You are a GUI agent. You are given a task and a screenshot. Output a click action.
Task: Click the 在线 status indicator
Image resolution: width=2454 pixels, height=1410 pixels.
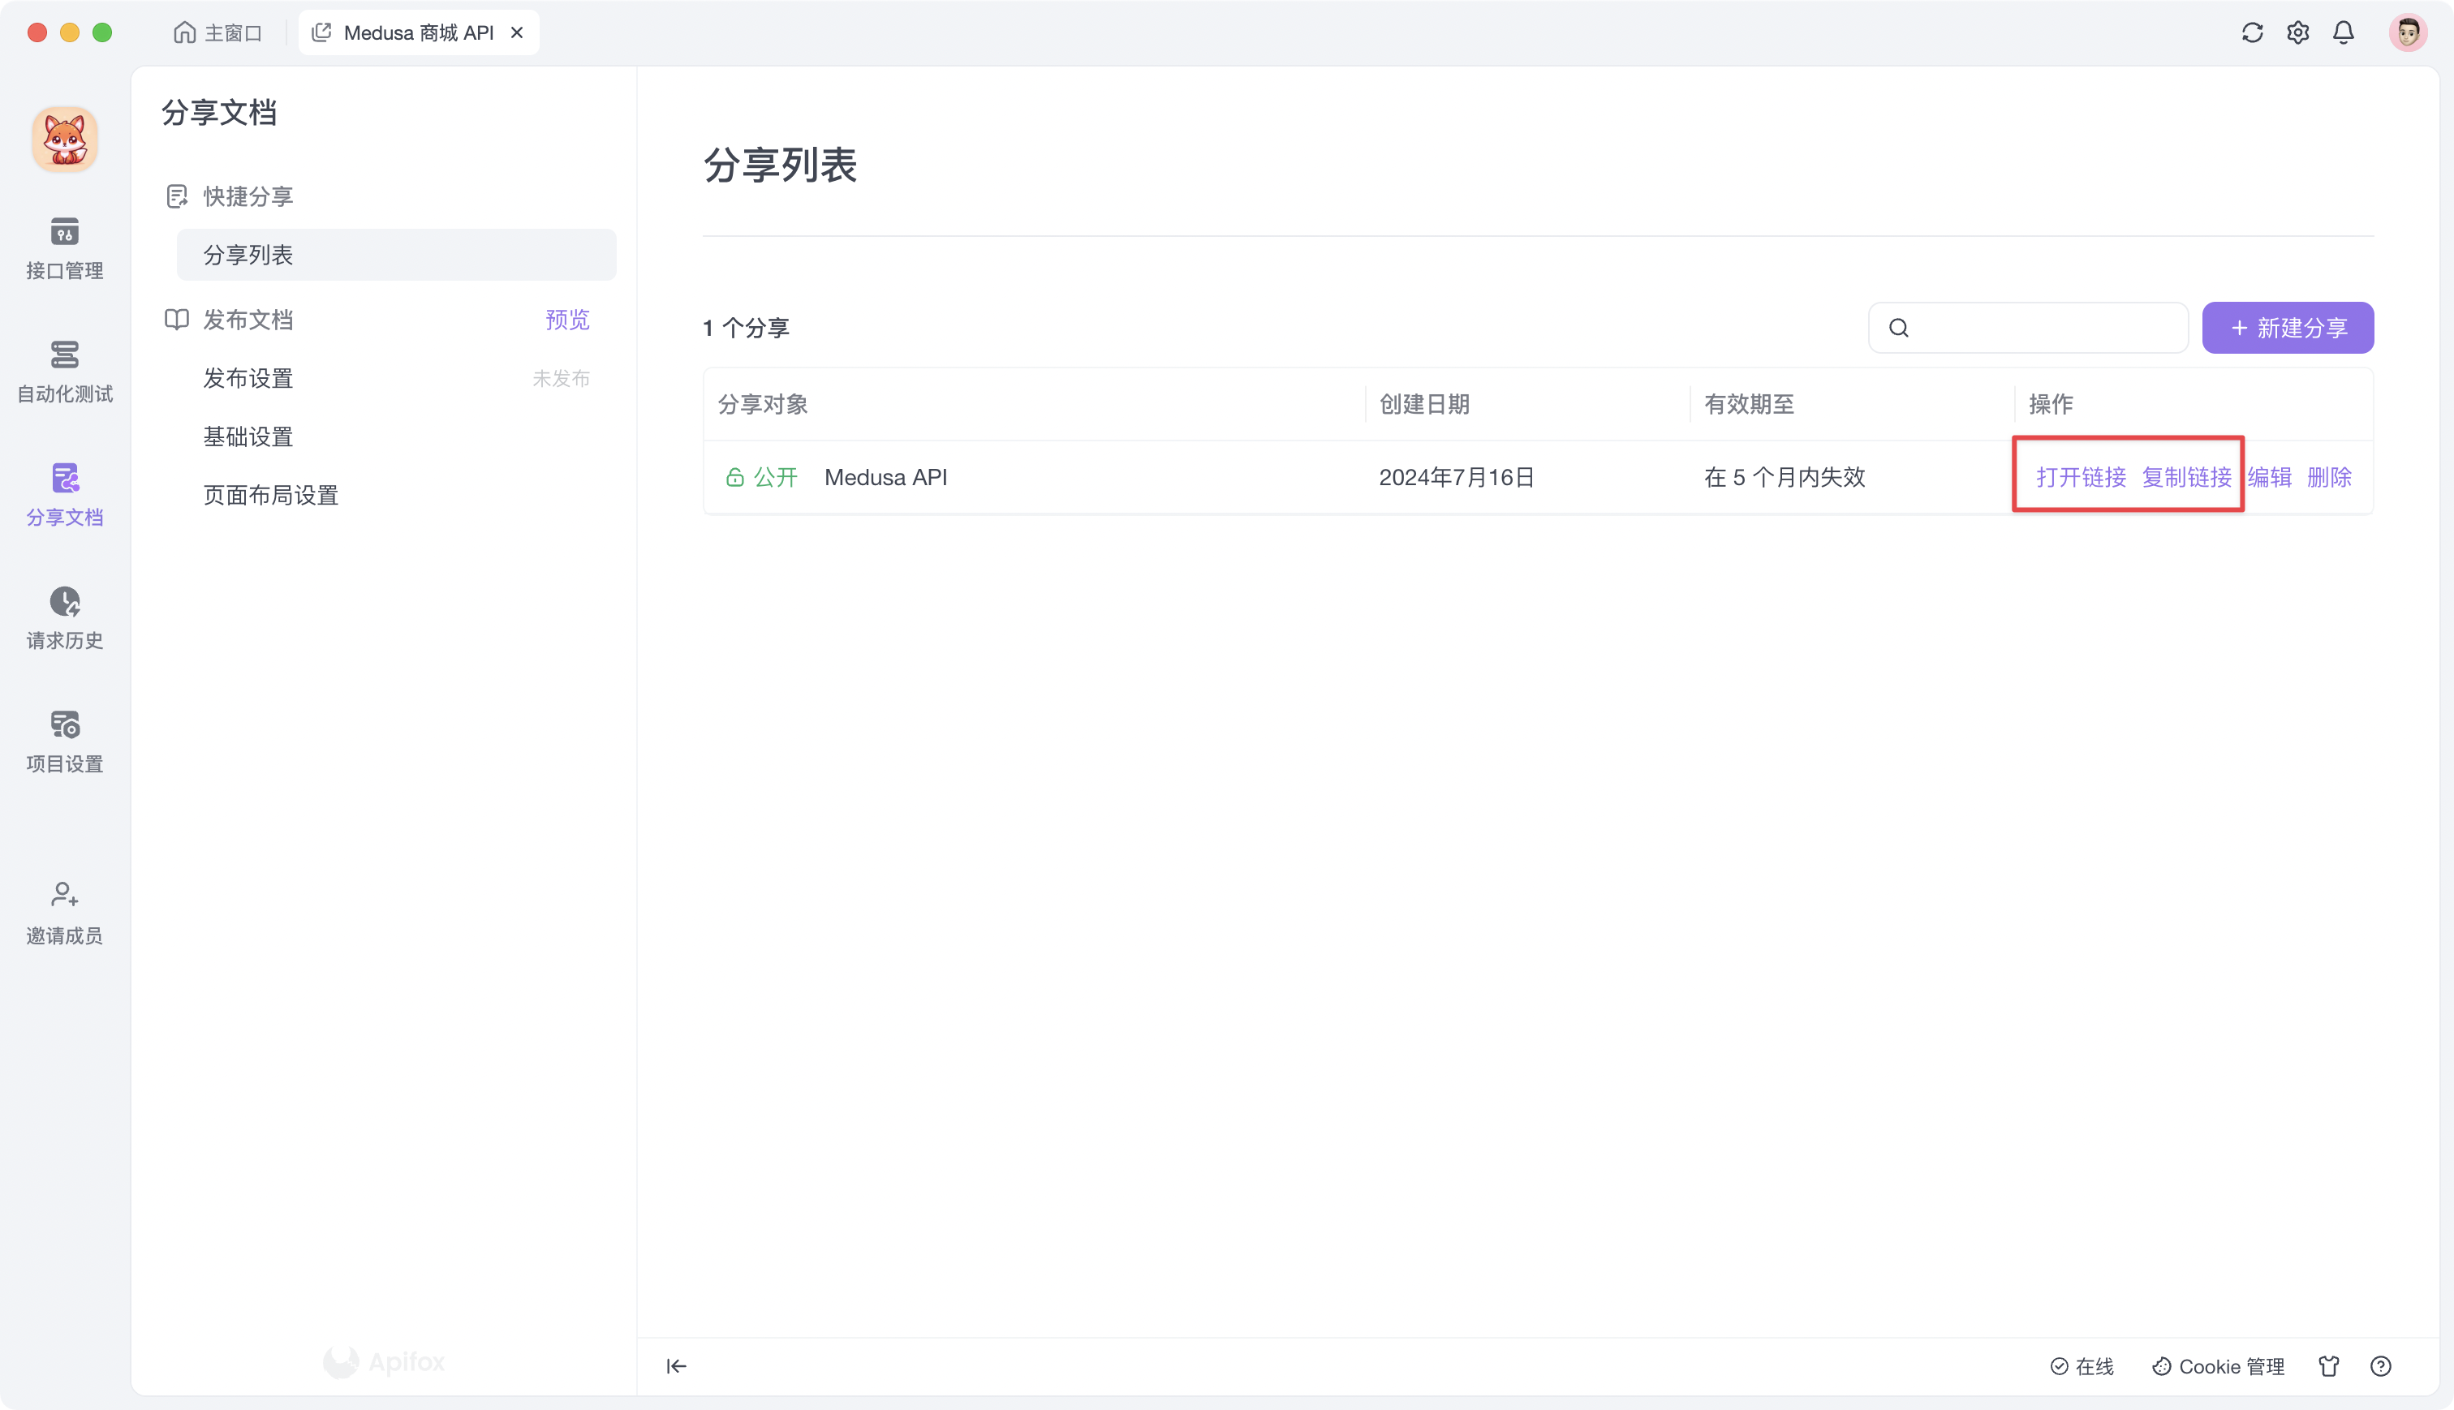pos(2084,1365)
